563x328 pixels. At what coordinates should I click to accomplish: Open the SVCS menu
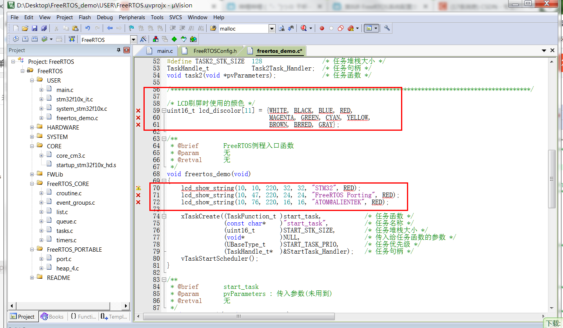[176, 17]
